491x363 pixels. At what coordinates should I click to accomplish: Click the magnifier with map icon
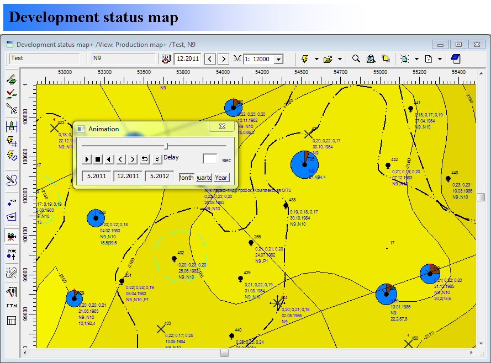click(371, 58)
